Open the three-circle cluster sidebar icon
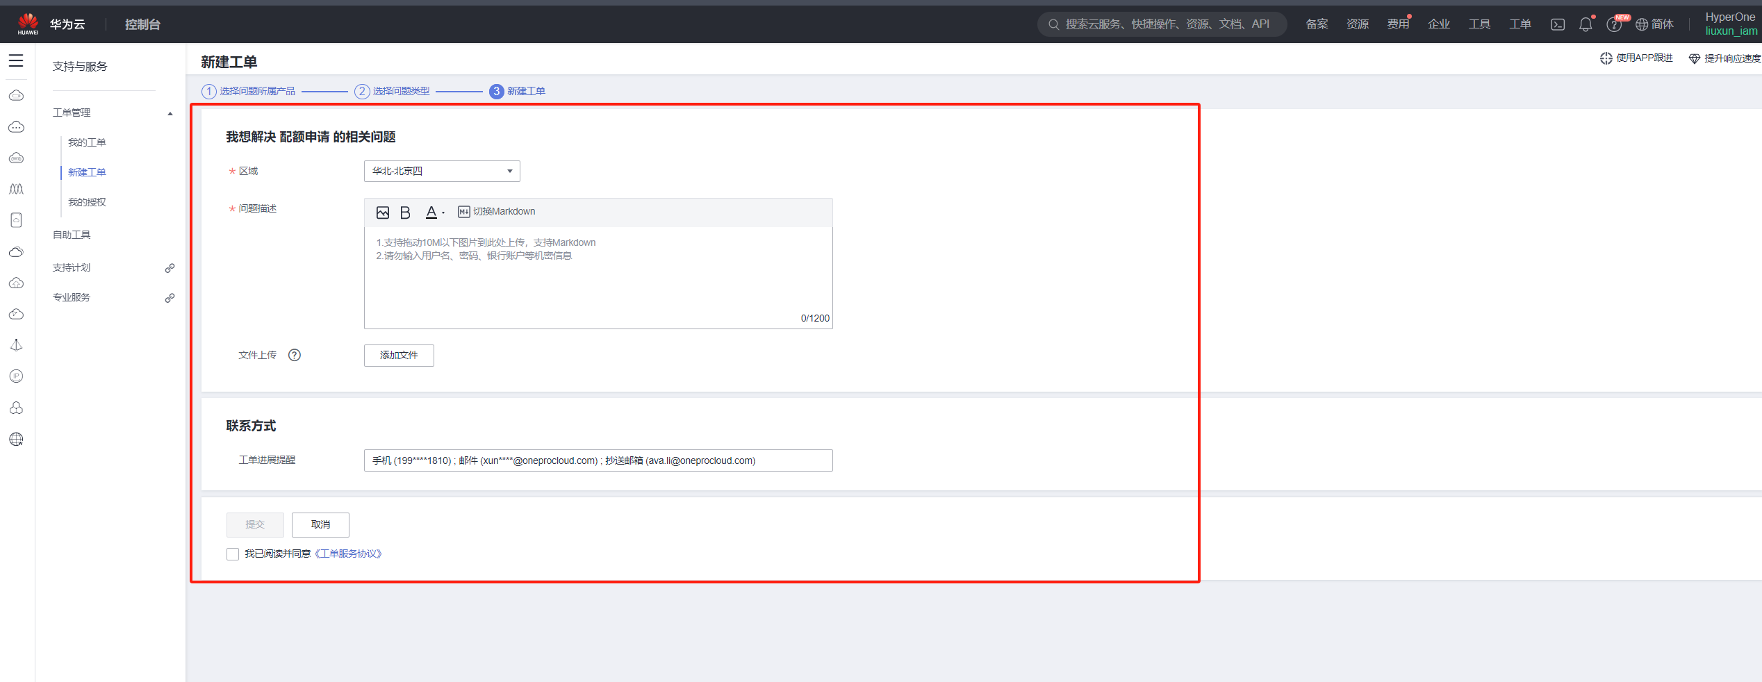The width and height of the screenshot is (1762, 682). tap(16, 408)
